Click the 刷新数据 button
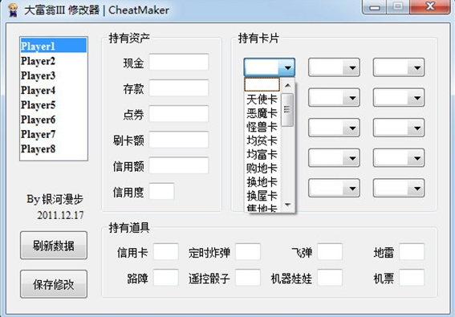 pos(54,246)
